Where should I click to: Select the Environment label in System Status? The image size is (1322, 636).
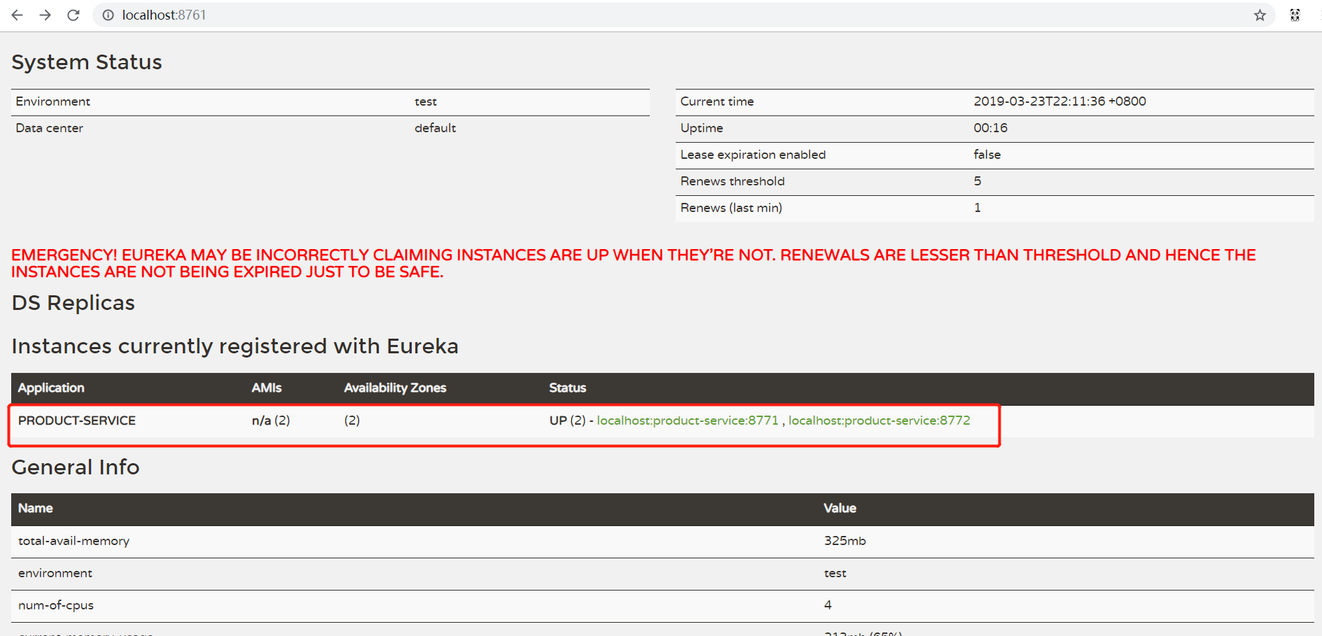point(53,101)
